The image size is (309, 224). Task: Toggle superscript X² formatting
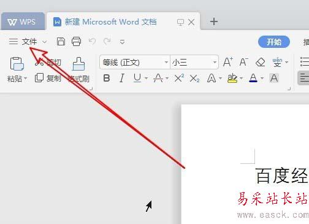(179, 78)
